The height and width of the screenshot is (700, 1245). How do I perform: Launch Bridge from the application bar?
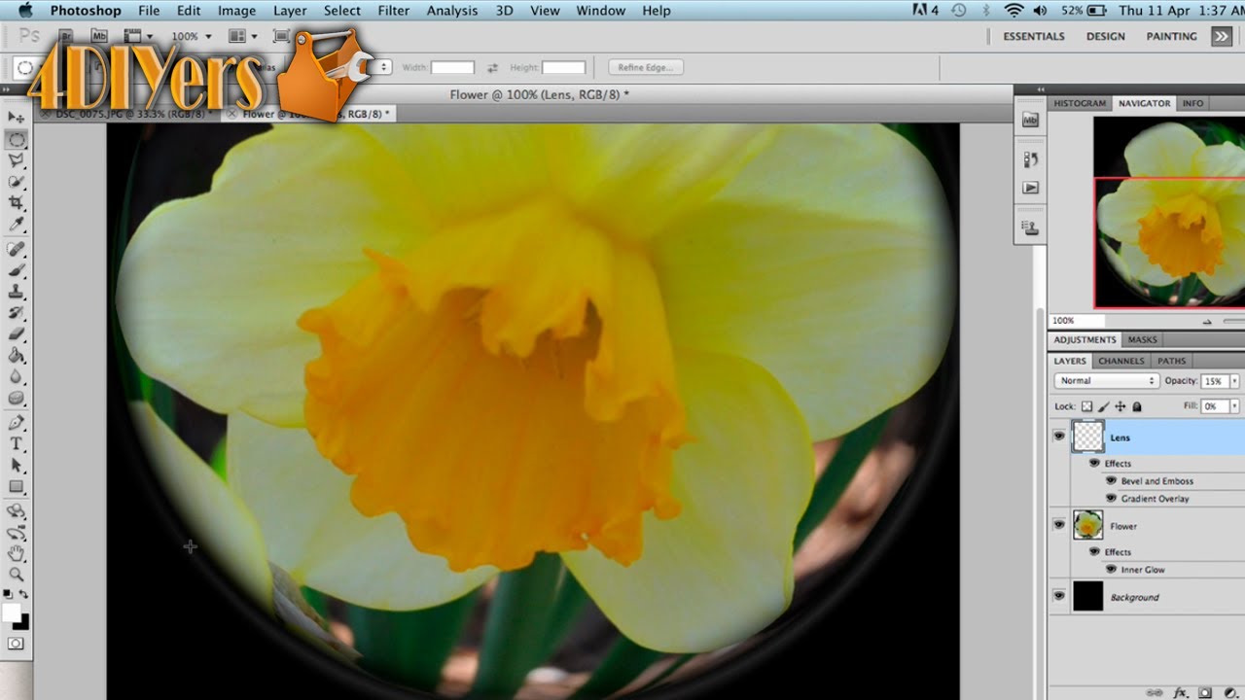tap(67, 36)
